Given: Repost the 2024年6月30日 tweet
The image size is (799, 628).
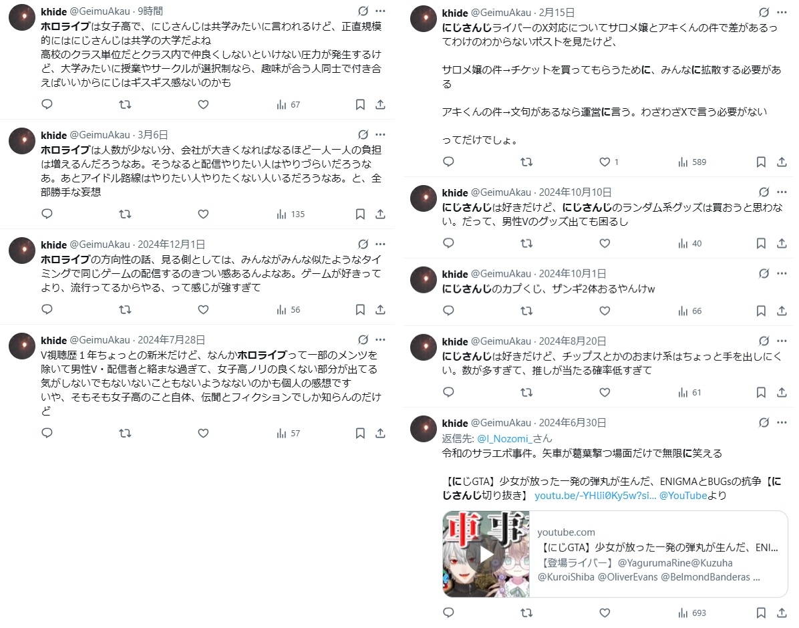Looking at the screenshot, I should tap(526, 613).
